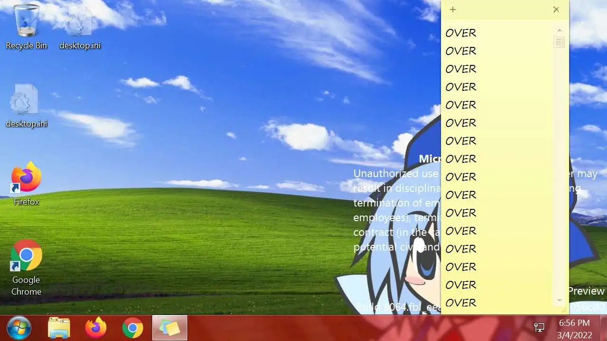Open network status tray icon
607x341 pixels.
click(x=539, y=327)
